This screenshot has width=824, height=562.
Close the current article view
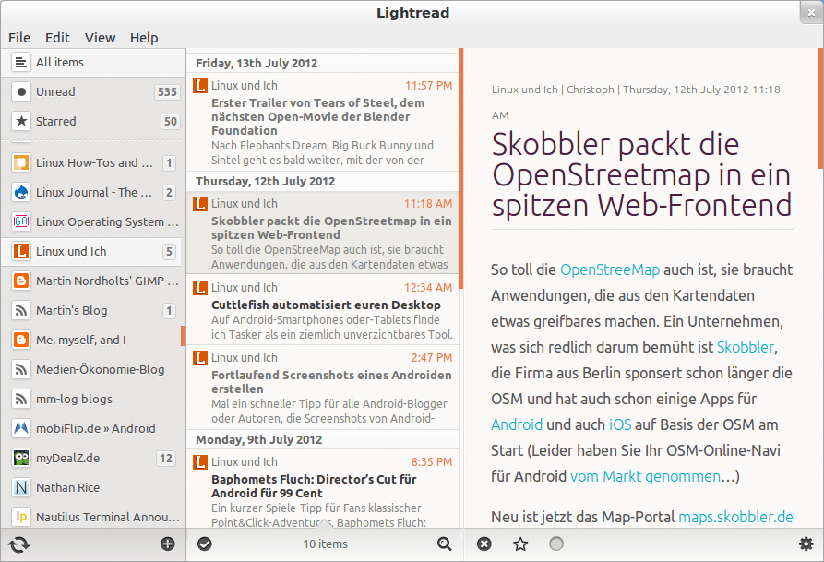click(484, 544)
